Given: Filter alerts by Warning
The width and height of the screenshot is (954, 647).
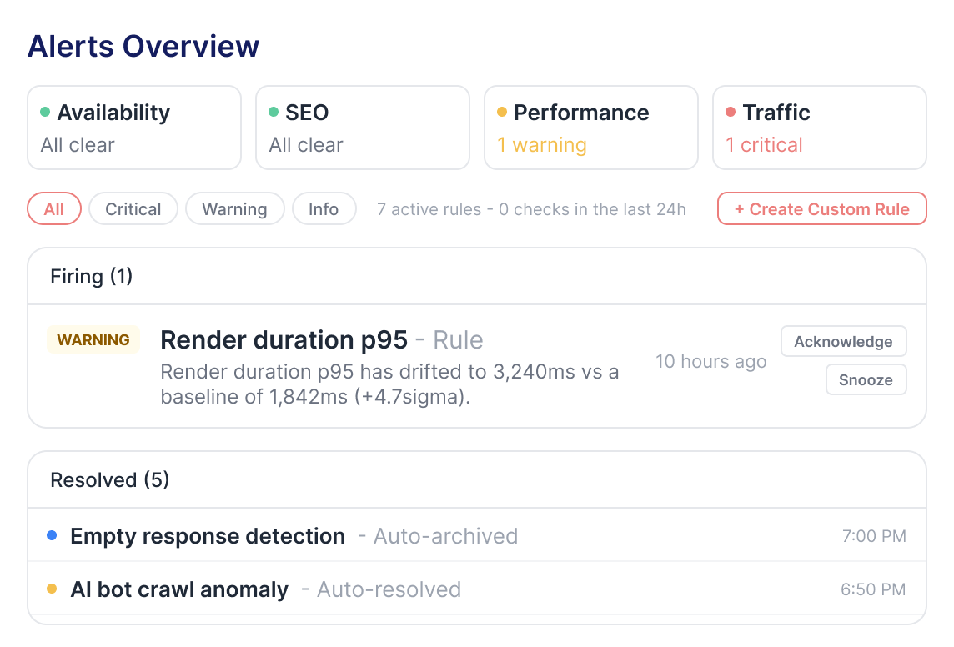Looking at the screenshot, I should point(235,208).
